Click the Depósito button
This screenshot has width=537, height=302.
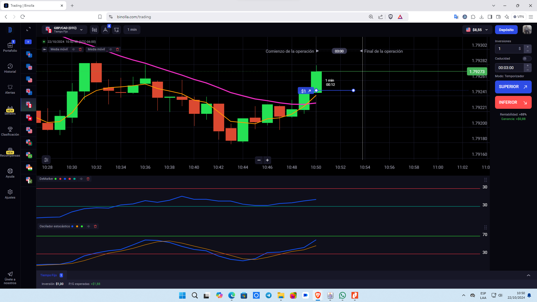point(506,30)
